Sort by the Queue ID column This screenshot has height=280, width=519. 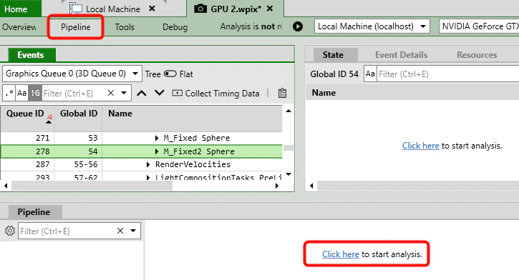(x=25, y=114)
